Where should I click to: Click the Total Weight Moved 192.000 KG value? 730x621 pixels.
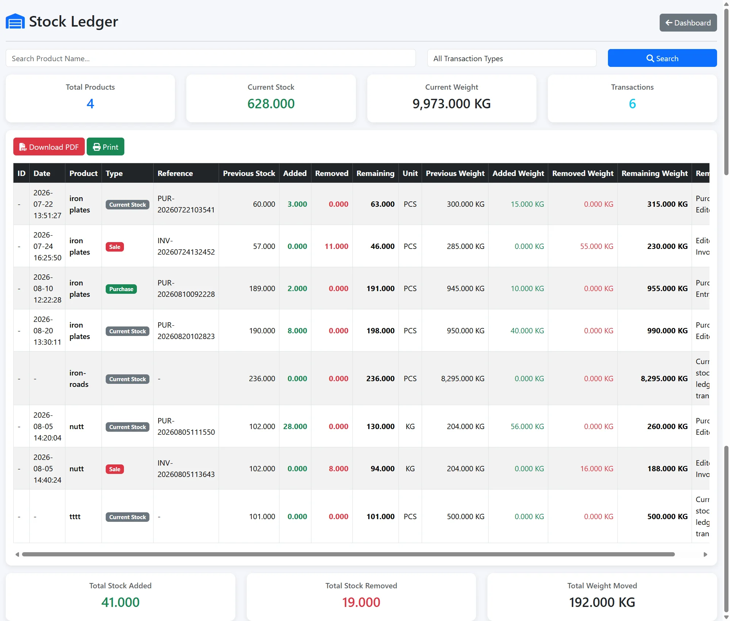click(x=602, y=602)
